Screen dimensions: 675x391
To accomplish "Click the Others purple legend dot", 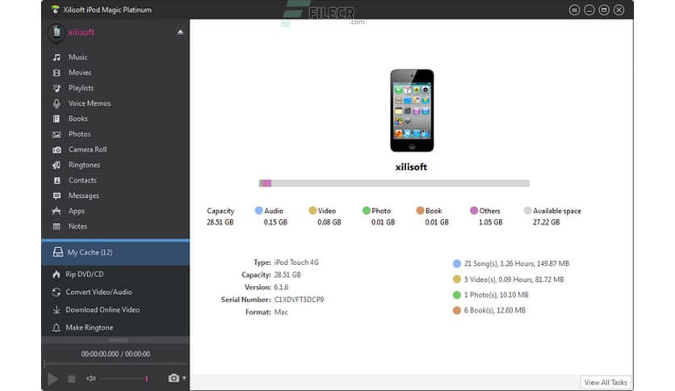I will pyautogui.click(x=474, y=211).
